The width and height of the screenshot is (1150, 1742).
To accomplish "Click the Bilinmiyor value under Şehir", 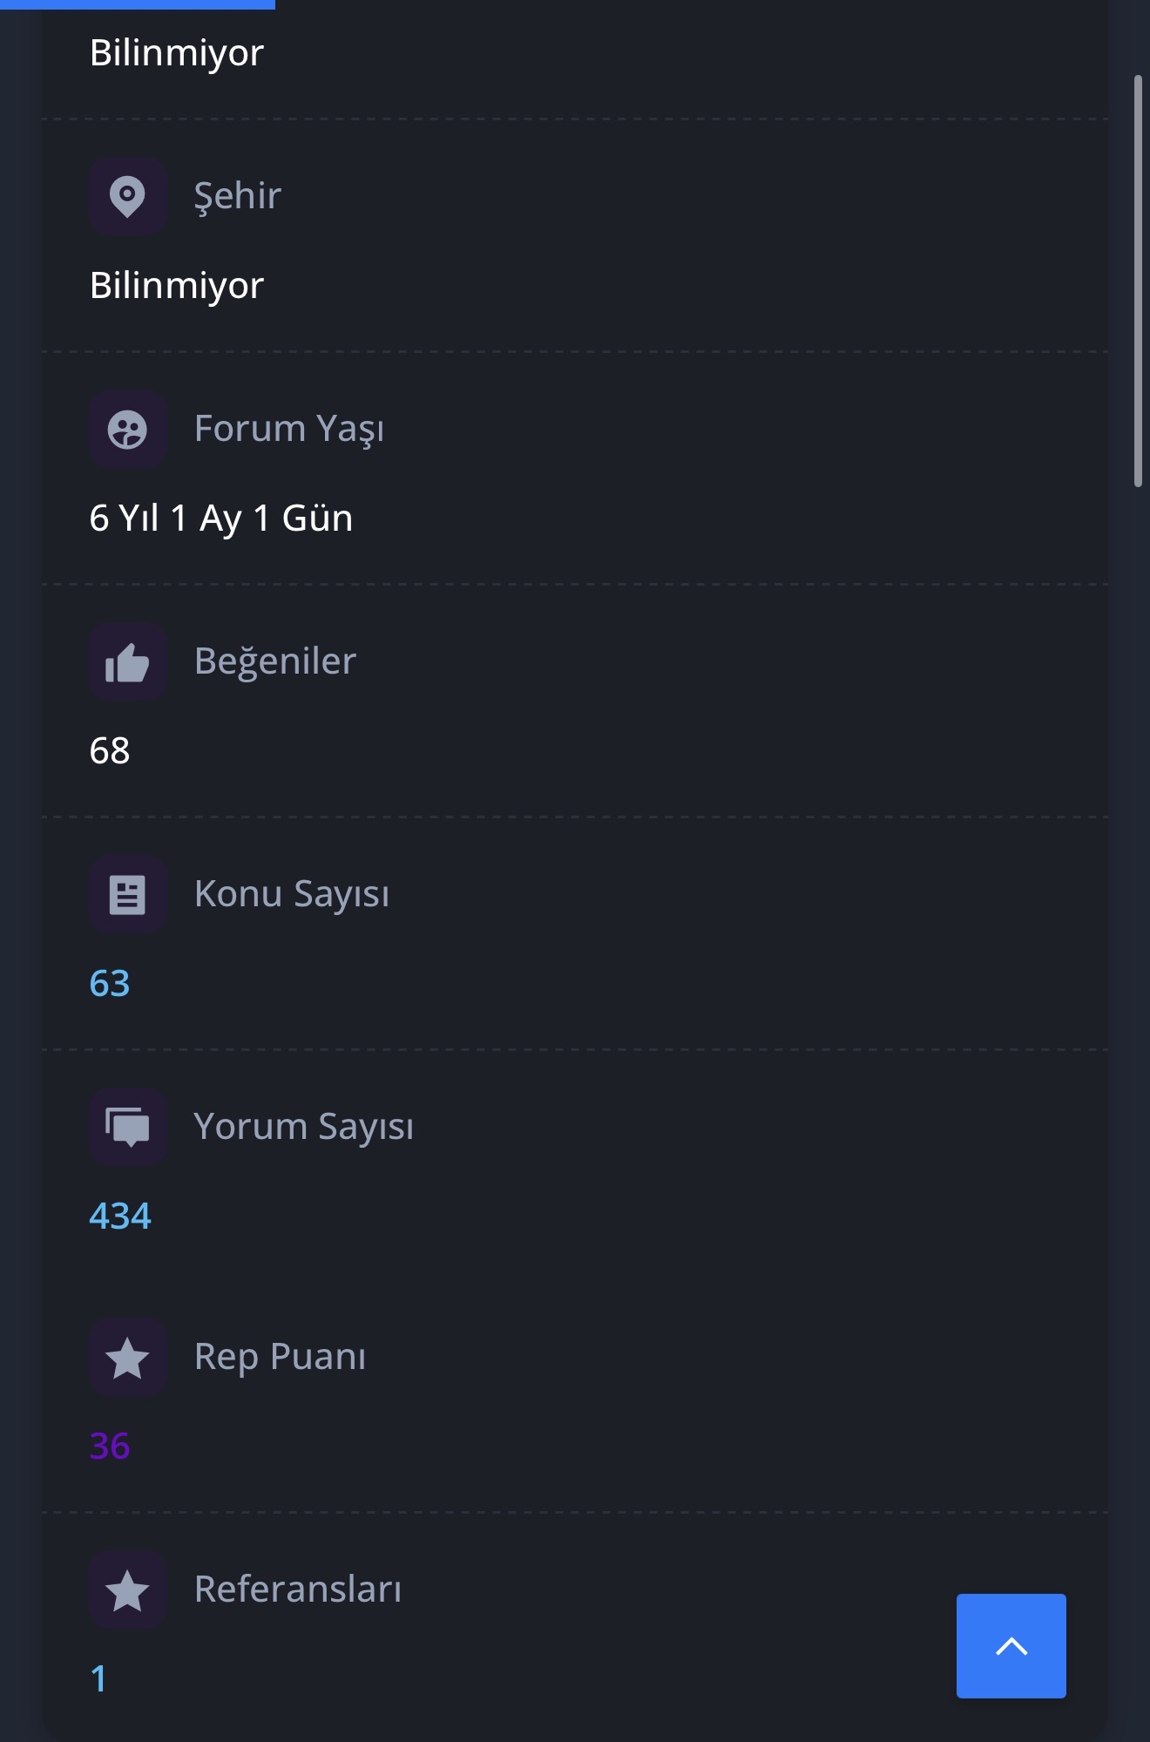I will [177, 286].
